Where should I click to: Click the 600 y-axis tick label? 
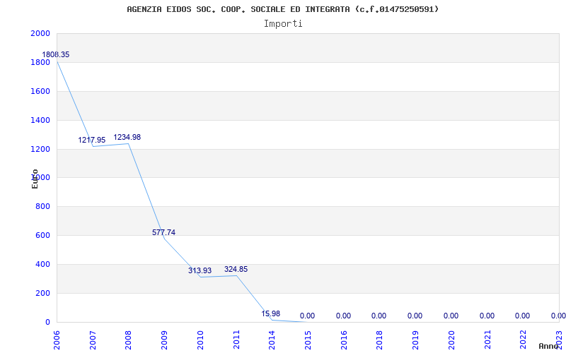click(x=42, y=236)
